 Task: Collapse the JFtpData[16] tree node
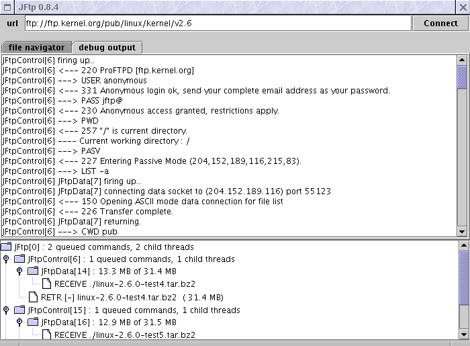(x=19, y=322)
